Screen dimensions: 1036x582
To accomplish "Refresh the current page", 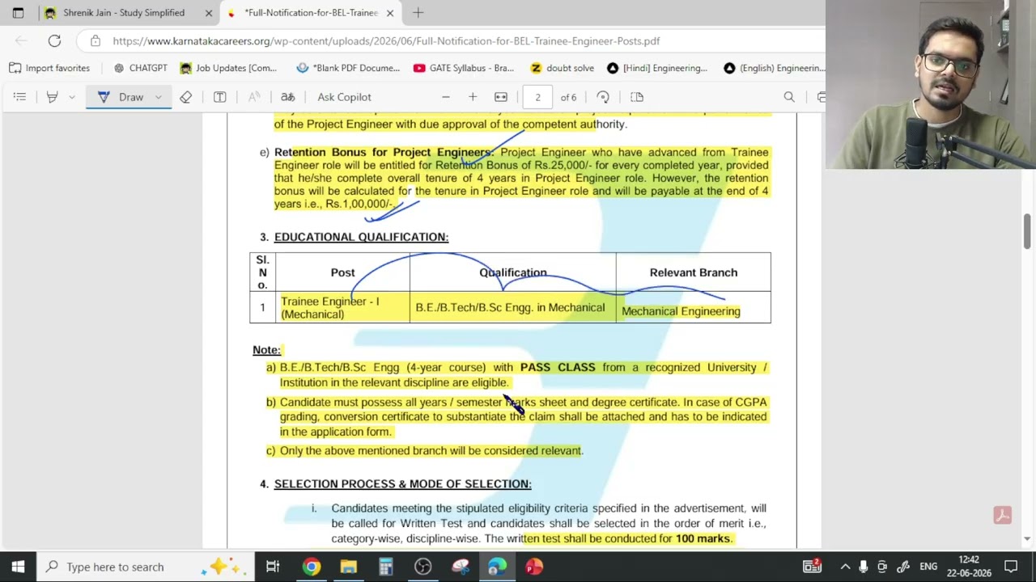I will (x=54, y=41).
